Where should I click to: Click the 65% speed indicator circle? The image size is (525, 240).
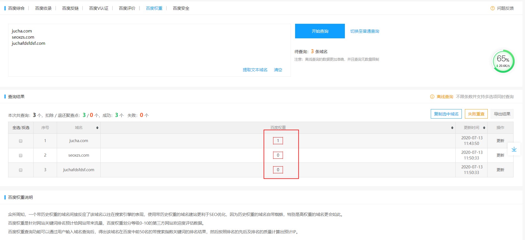pos(503,61)
